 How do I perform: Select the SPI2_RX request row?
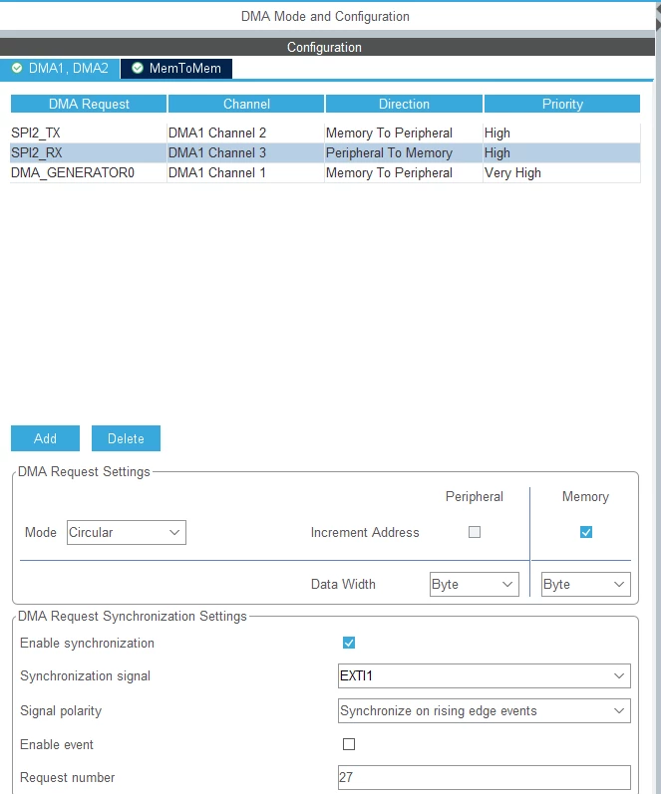[325, 153]
